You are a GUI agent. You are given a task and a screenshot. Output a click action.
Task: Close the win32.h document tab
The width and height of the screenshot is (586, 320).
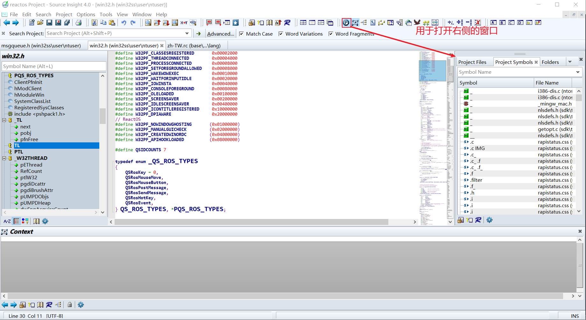(x=162, y=45)
